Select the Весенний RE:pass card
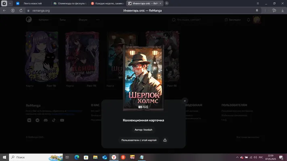 [42, 56]
